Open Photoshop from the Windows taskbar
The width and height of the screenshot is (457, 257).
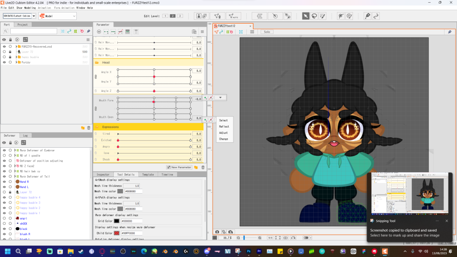(249, 251)
